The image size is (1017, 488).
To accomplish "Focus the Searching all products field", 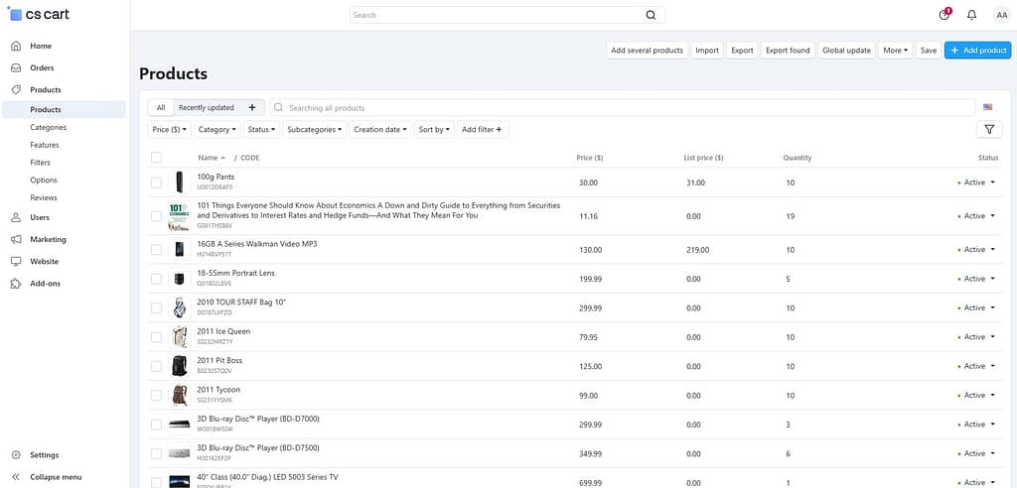I will click(x=623, y=107).
